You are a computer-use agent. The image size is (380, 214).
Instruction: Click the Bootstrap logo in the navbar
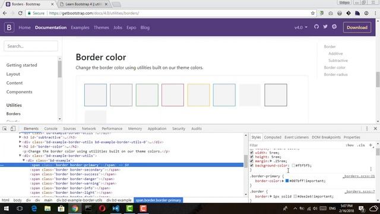[9, 27]
